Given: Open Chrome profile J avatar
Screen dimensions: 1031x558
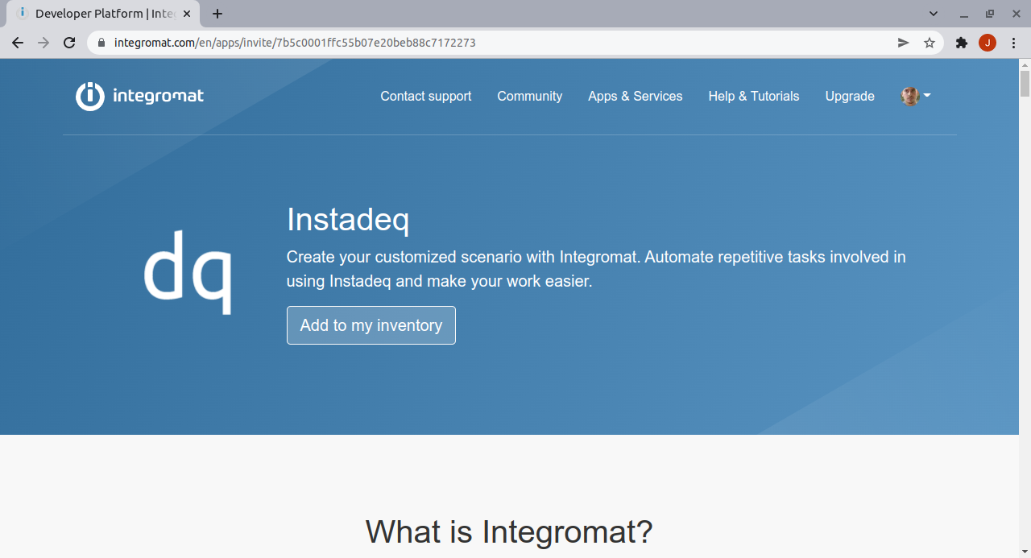Looking at the screenshot, I should click(x=988, y=43).
